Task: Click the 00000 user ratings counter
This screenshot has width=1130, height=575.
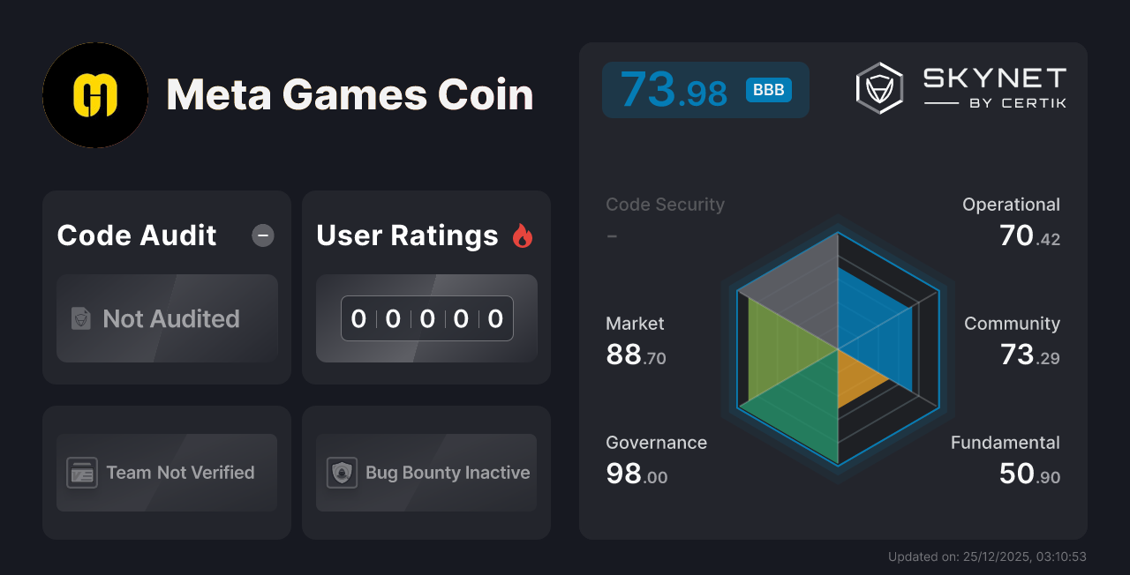Action: (426, 318)
